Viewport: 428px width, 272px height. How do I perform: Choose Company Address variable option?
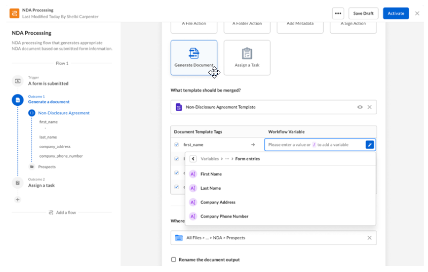point(218,203)
